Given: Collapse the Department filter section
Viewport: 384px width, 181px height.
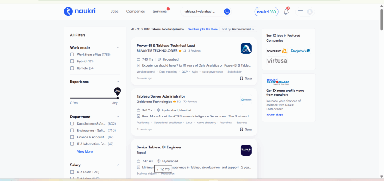Looking at the screenshot, I should point(118,117).
